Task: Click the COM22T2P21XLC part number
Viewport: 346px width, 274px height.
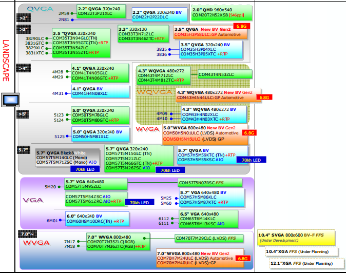Action: [95, 13]
